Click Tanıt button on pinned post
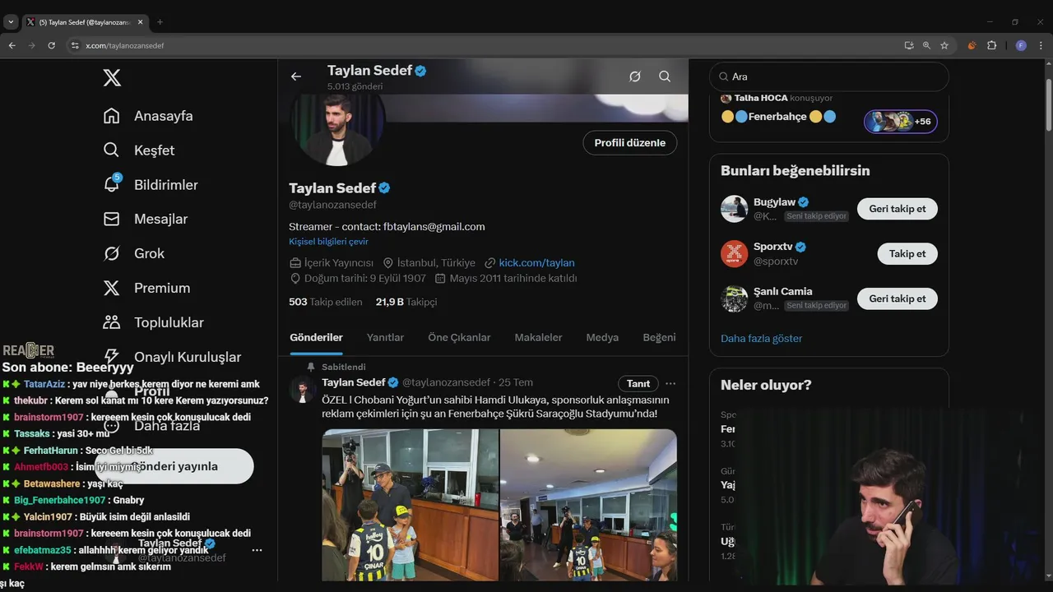The image size is (1053, 592). pyautogui.click(x=638, y=383)
